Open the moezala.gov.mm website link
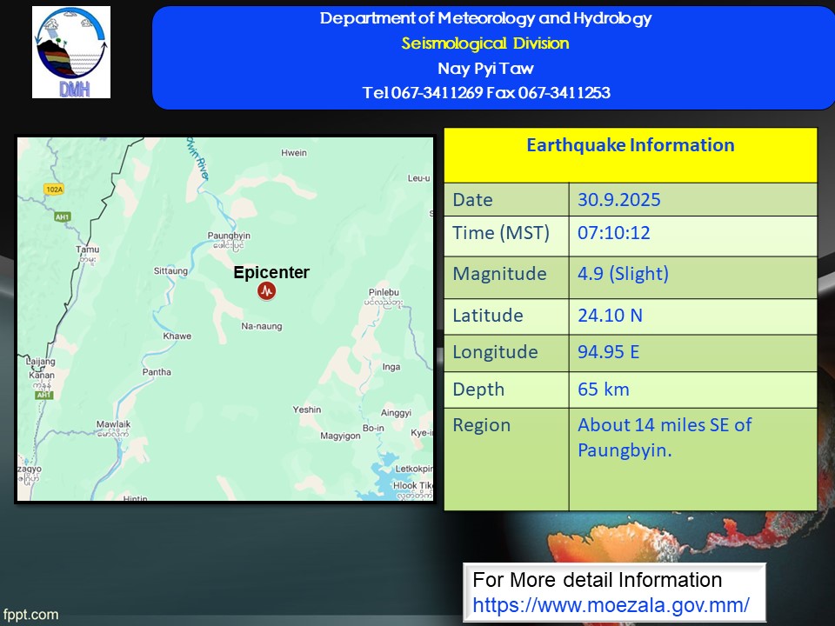The image size is (835, 626). pos(611,604)
